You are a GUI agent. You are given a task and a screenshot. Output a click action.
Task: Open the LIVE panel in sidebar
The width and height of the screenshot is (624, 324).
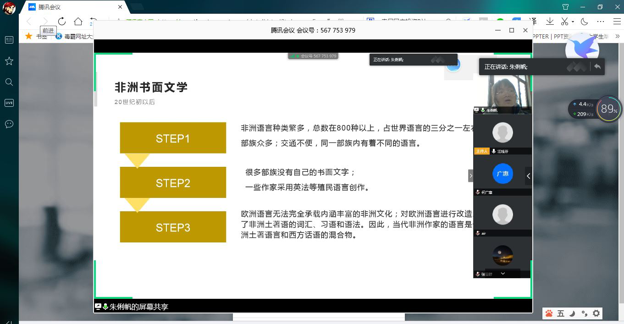(9, 103)
